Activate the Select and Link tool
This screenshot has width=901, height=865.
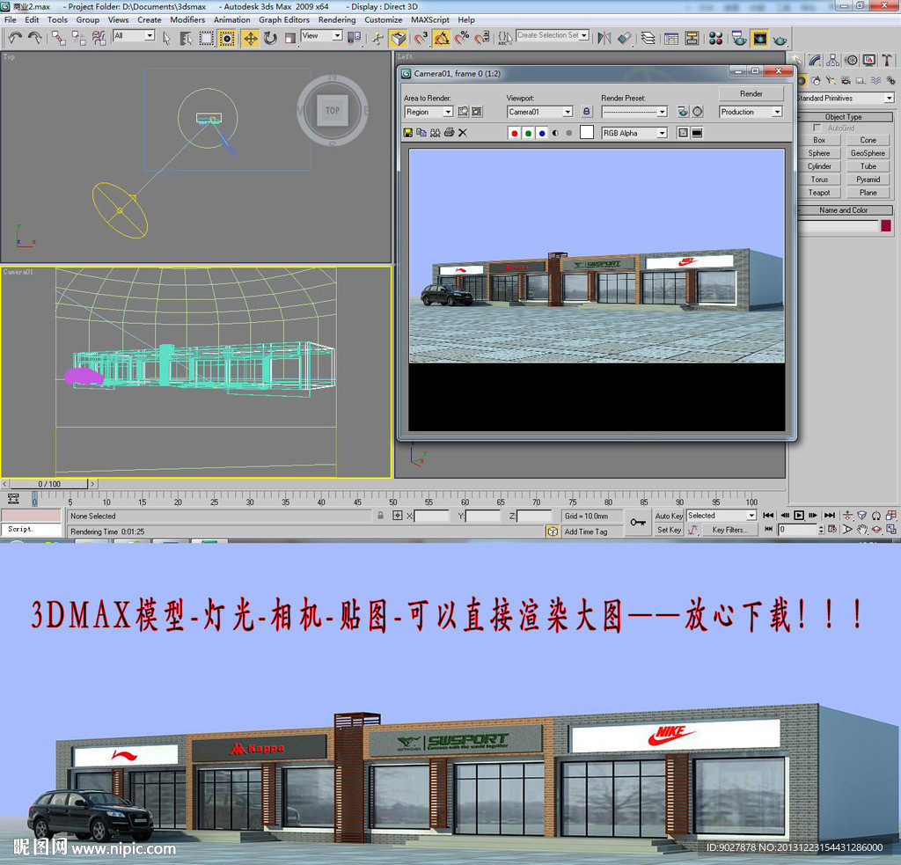(59, 38)
